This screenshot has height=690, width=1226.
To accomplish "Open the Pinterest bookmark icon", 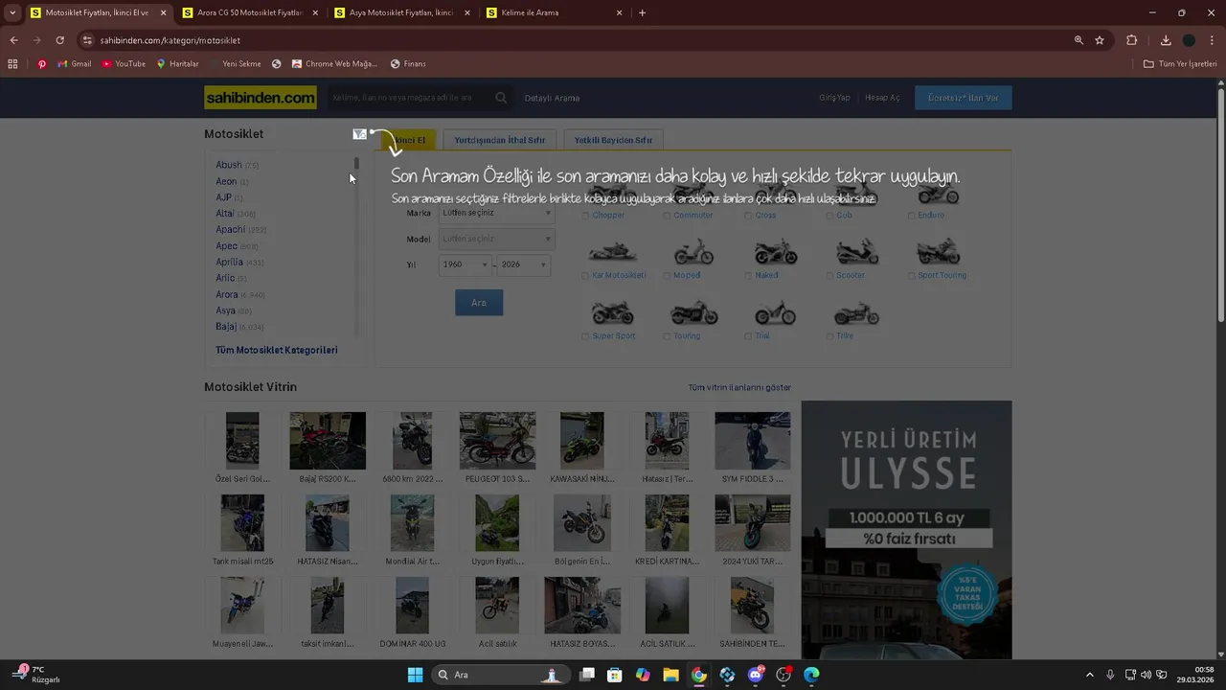I will [42, 64].
